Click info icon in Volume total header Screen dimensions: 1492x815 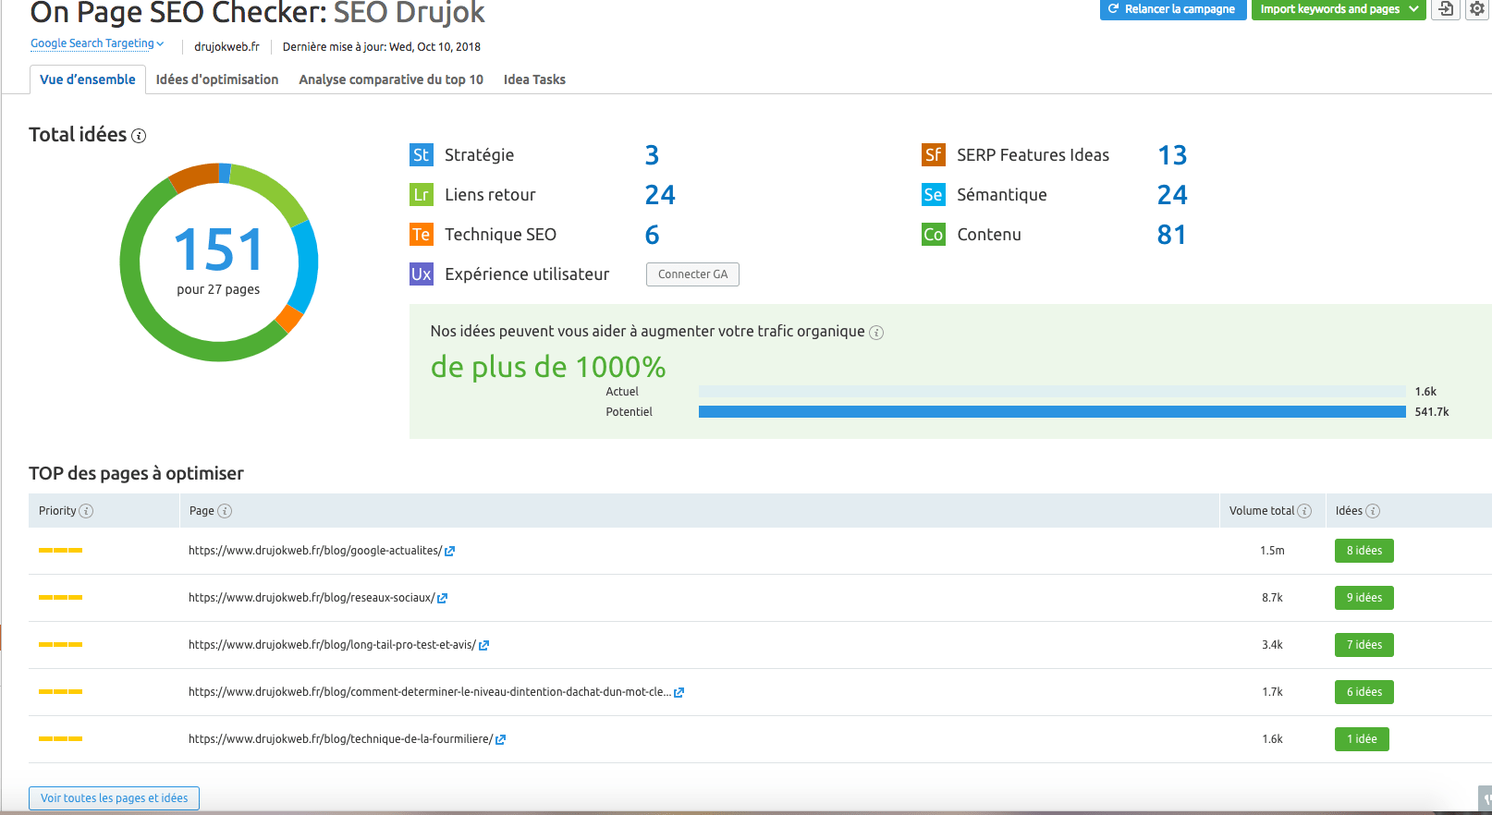pyautogui.click(x=1304, y=511)
